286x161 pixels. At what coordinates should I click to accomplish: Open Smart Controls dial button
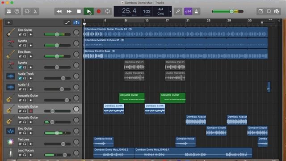click(27, 11)
